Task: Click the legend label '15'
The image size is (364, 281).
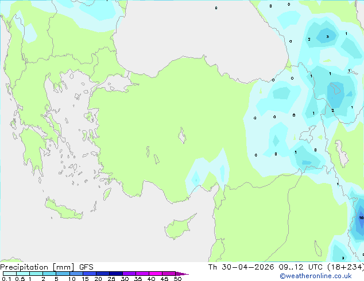Action: tap(85, 279)
